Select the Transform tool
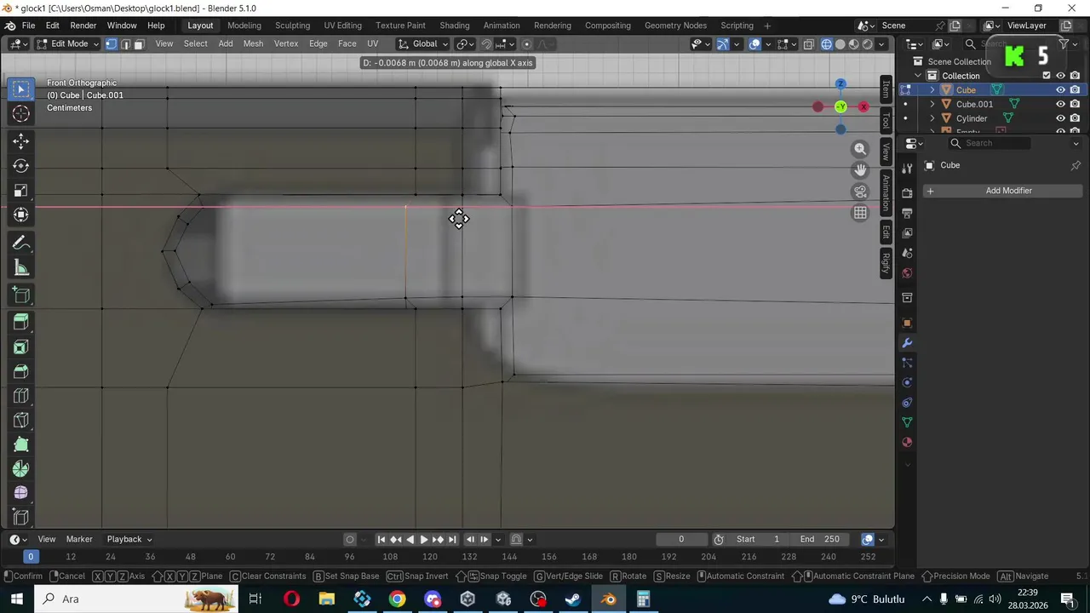 21,215
